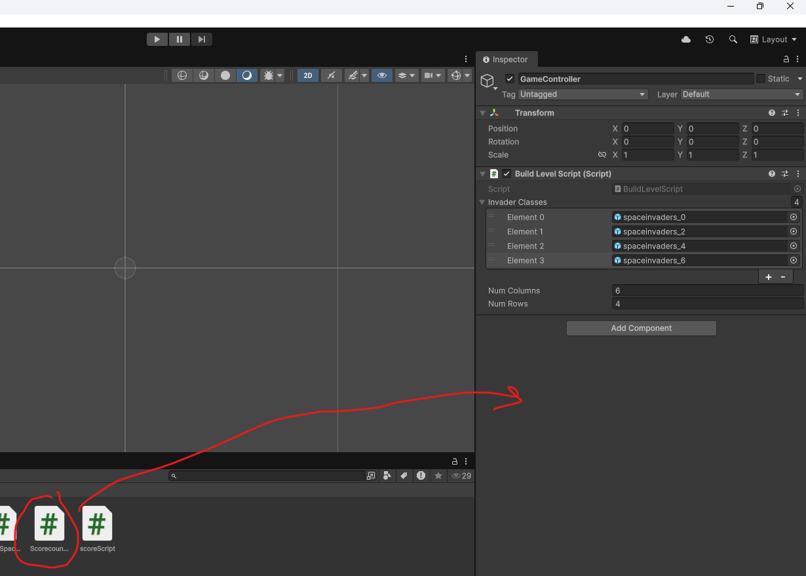This screenshot has height=576, width=806.
Task: Uncheck Build Level Script enabled checkbox
Action: 507,174
